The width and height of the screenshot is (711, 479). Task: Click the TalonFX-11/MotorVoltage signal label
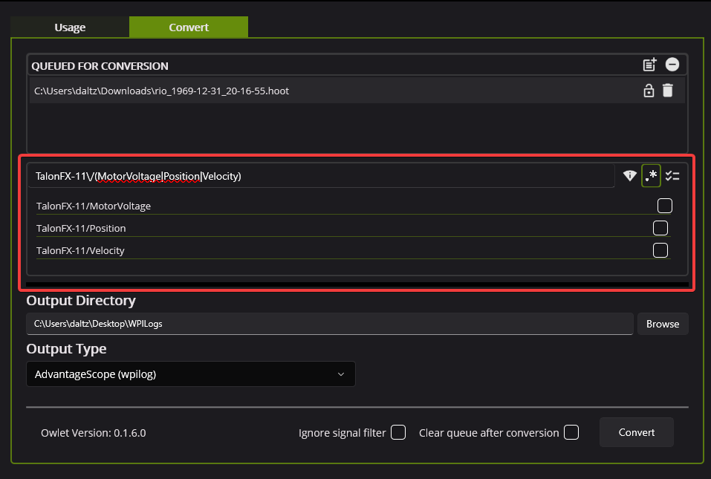pyautogui.click(x=94, y=206)
